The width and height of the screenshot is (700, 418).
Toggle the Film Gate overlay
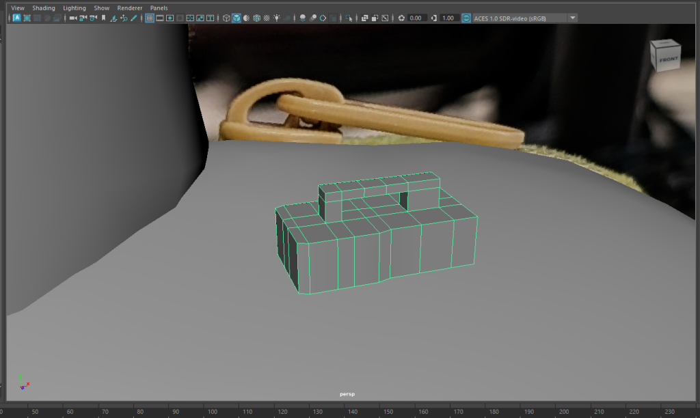coord(159,18)
